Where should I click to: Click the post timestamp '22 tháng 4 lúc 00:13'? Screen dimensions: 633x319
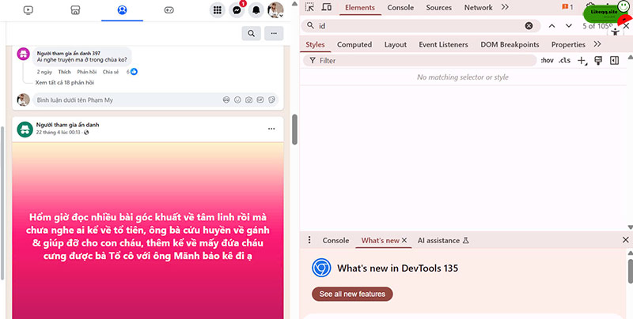pyautogui.click(x=59, y=132)
